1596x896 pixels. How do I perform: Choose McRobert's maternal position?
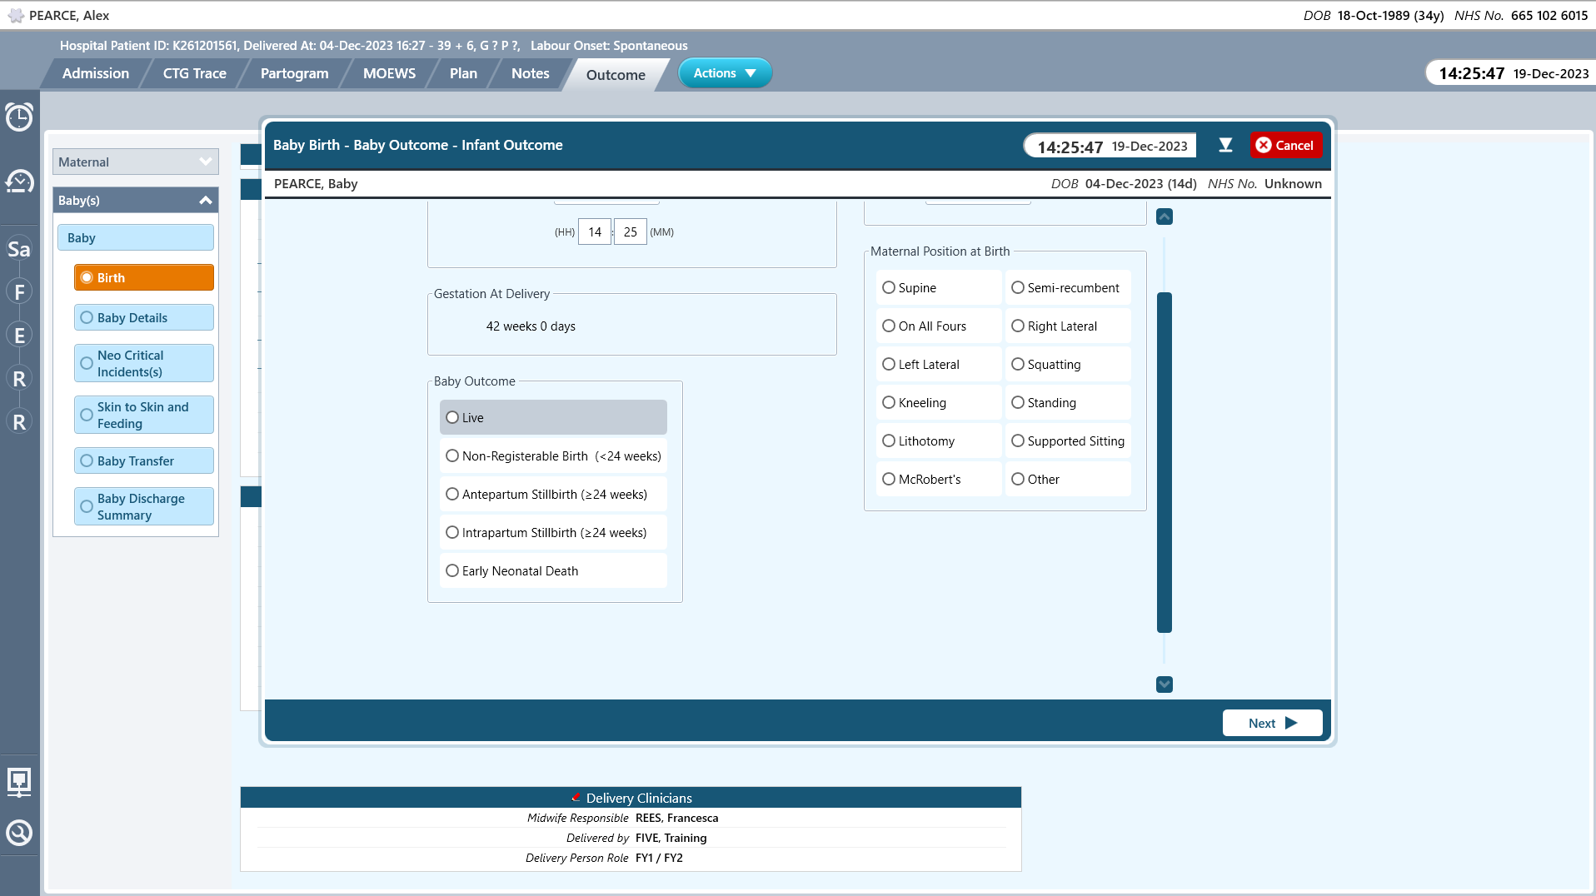[939, 479]
